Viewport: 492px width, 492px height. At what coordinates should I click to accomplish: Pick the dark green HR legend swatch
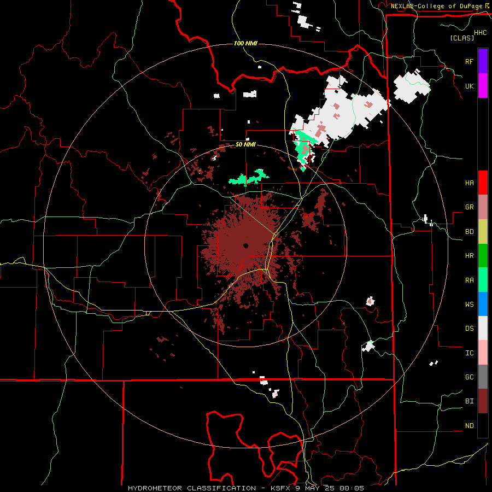[x=483, y=256]
